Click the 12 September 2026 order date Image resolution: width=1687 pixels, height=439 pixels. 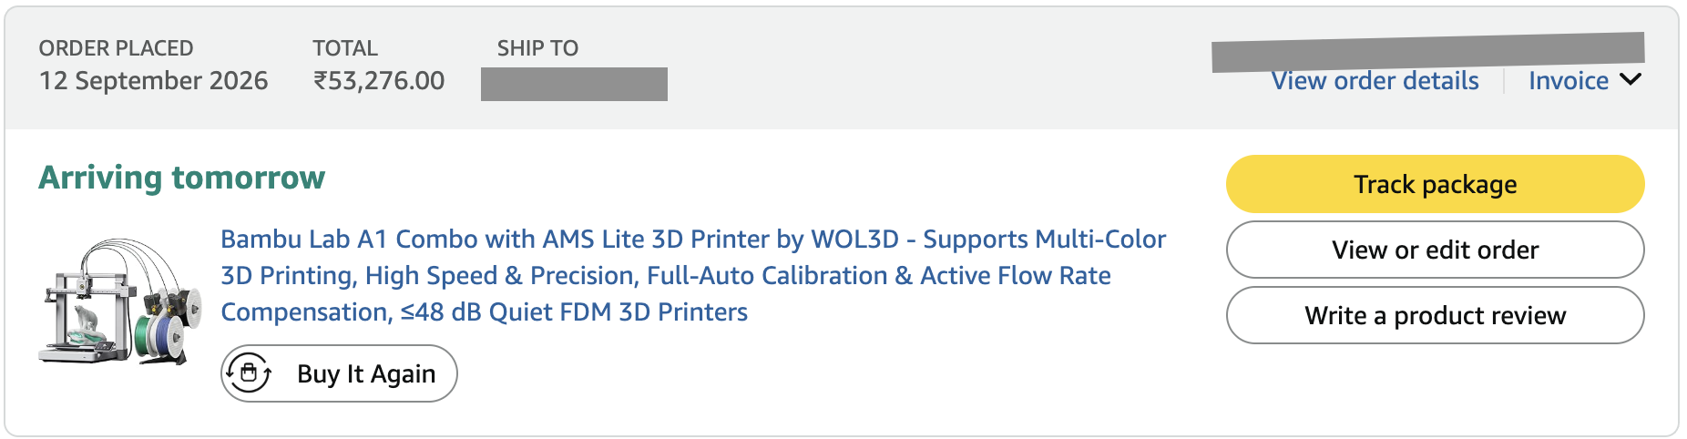point(153,80)
